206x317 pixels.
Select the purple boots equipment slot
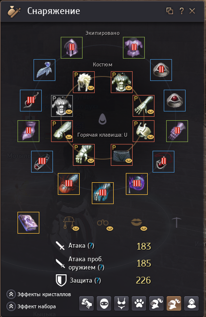(x=28, y=131)
